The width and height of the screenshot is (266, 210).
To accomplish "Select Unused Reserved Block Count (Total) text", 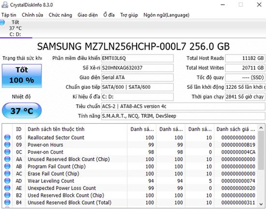I will (x=69, y=203).
